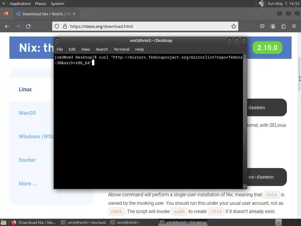This screenshot has width=301, height=226.
Task: Click the Firefox logo icon beside the tab strip
Action: coord(6,14)
